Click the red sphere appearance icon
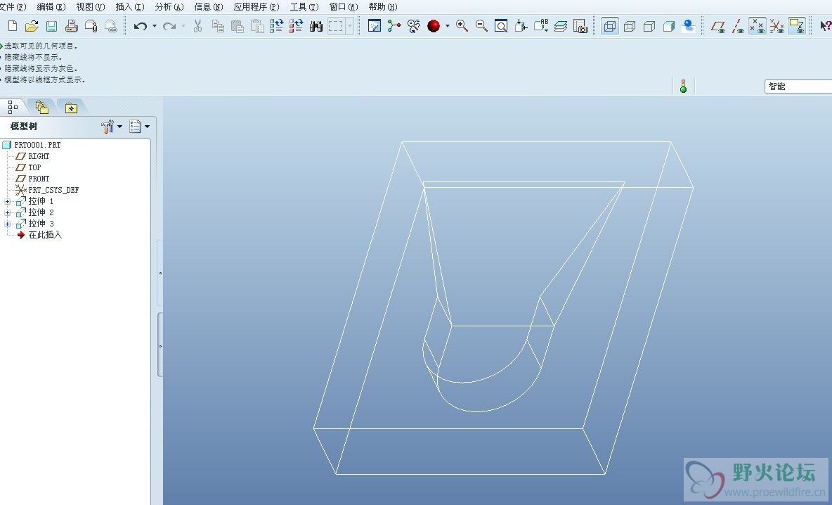This screenshot has height=505, width=832. pyautogui.click(x=434, y=25)
